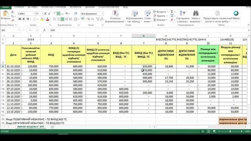Toggle italic (К) formatting
The image size is (251, 141).
24,19
